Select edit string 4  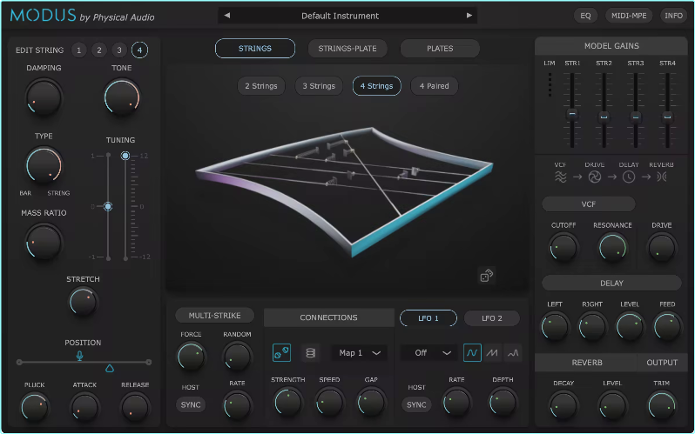(x=139, y=50)
